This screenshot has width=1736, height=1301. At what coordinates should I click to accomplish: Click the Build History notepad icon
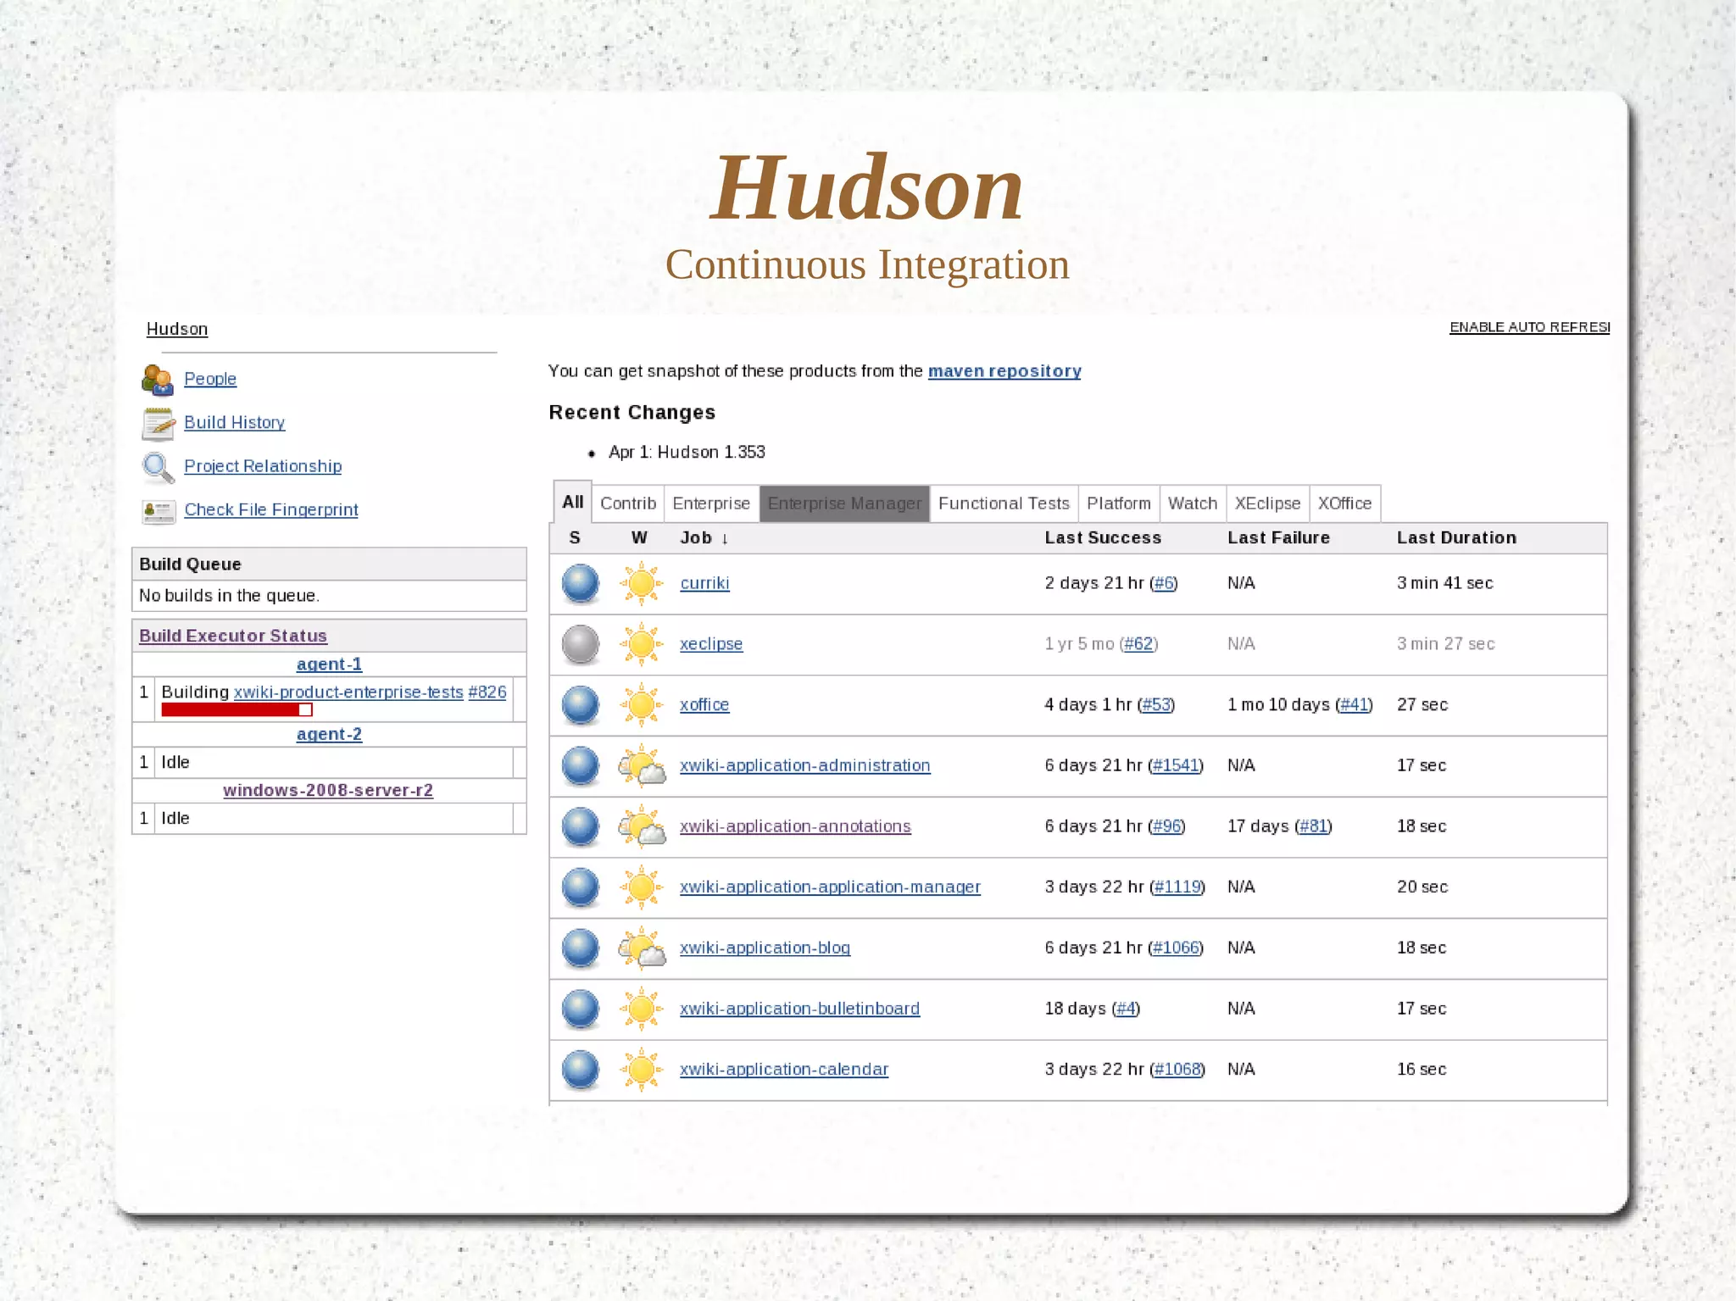click(x=158, y=424)
